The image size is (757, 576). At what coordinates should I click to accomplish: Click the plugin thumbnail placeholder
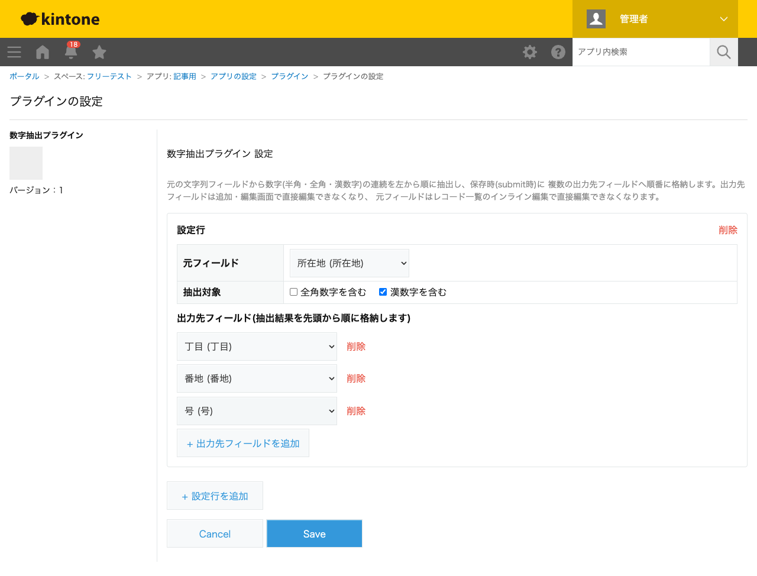coord(26,163)
